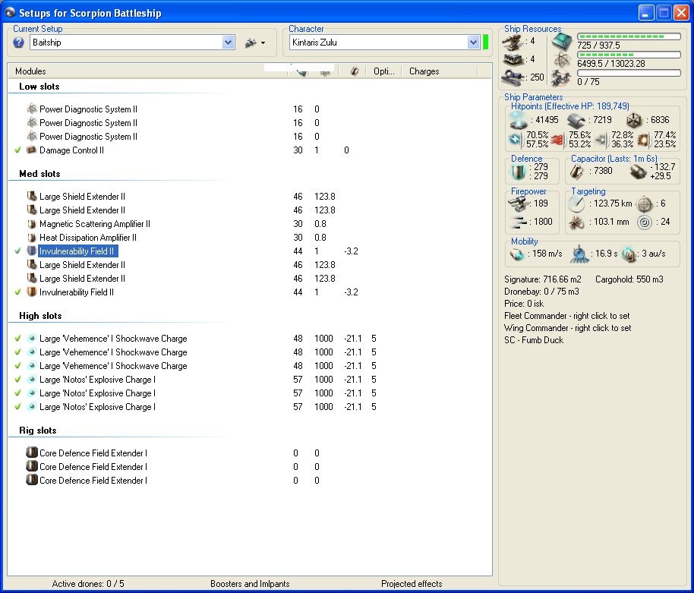The width and height of the screenshot is (694, 593).
Task: Click Active drones: 0 / 5 label
Action: 88,584
